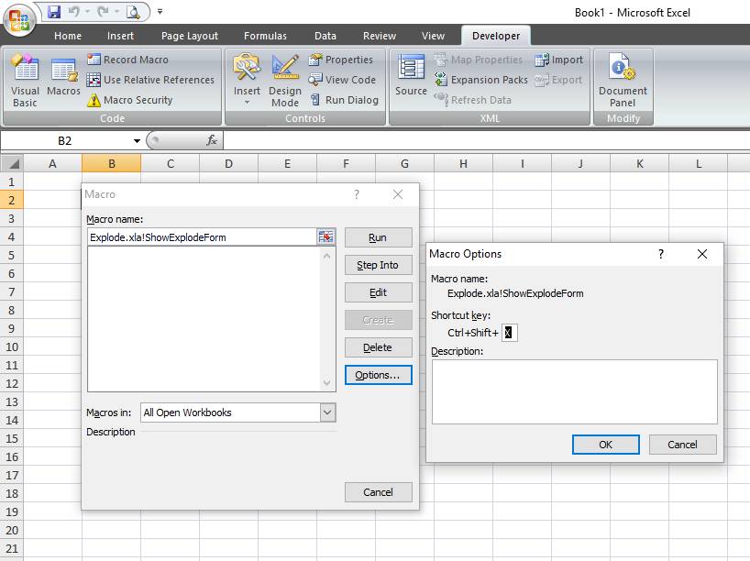Close the Macro Options dialog
Screen dimensions: 750x561
(701, 254)
